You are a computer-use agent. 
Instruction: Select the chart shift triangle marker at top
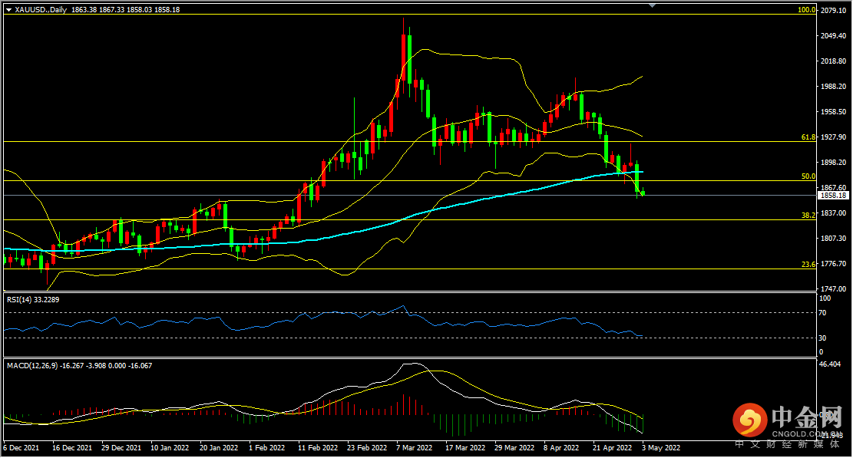[x=653, y=5]
